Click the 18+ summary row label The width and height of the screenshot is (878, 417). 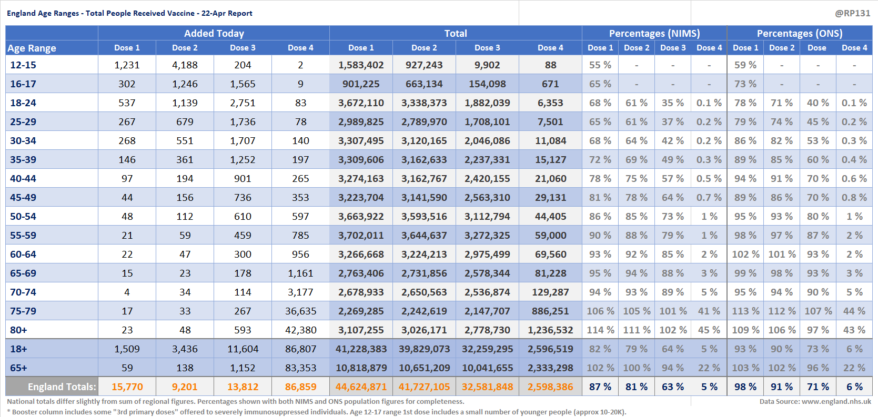18,349
